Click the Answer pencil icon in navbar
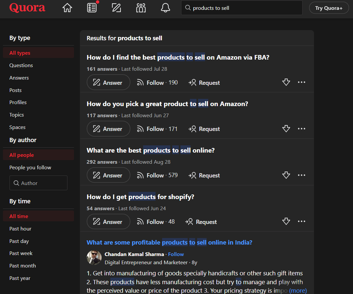Screen dimensions: 353x294 pos(116,8)
